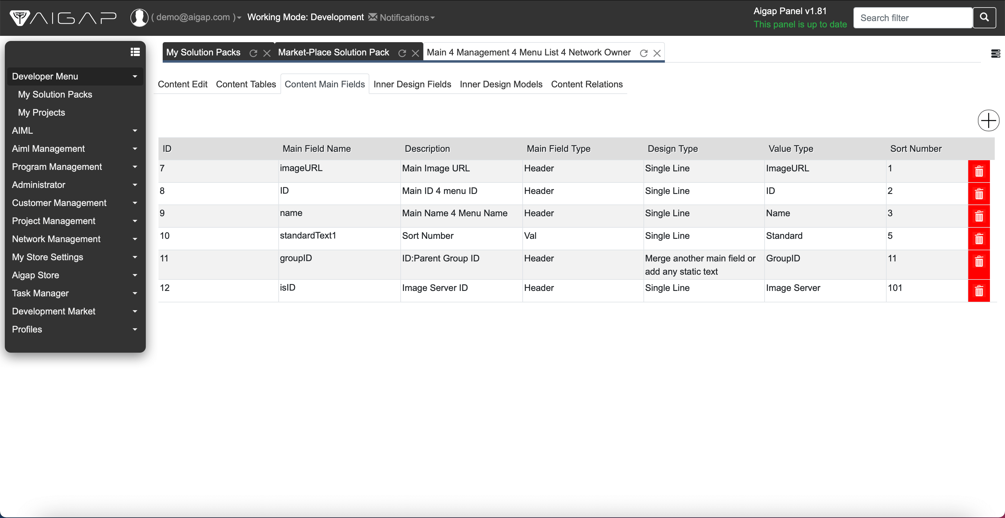
Task: Activate My Solution Packs page tab
Action: (203, 53)
